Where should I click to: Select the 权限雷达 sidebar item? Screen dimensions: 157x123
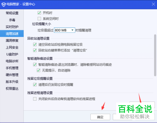coord(12,89)
